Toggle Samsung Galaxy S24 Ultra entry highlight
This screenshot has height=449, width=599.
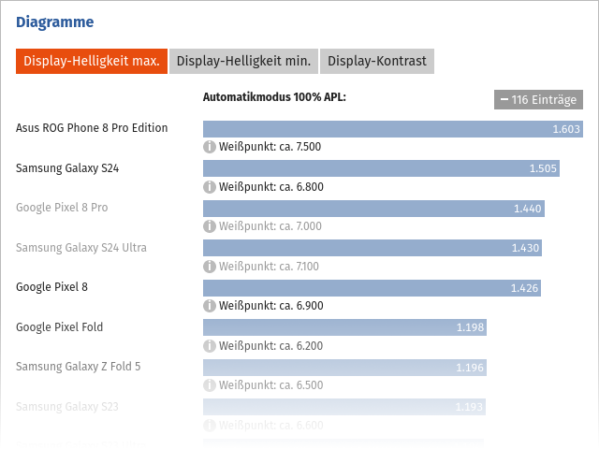(x=81, y=247)
